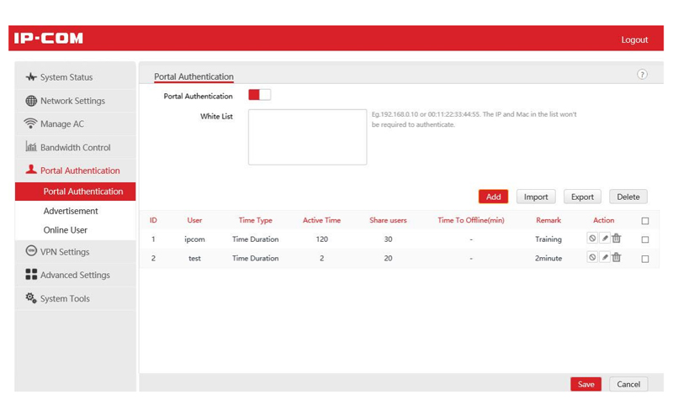This screenshot has width=673, height=420.
Task: Open the help question mark icon
Action: (x=642, y=75)
